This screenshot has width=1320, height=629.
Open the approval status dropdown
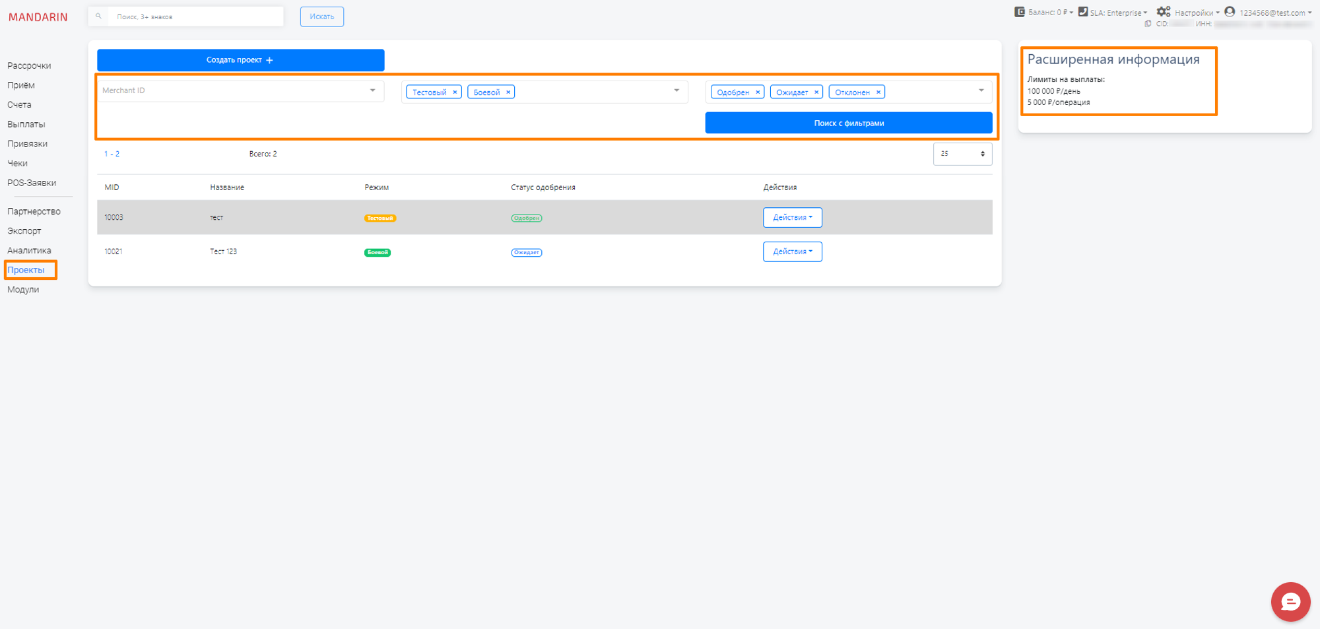(x=981, y=91)
